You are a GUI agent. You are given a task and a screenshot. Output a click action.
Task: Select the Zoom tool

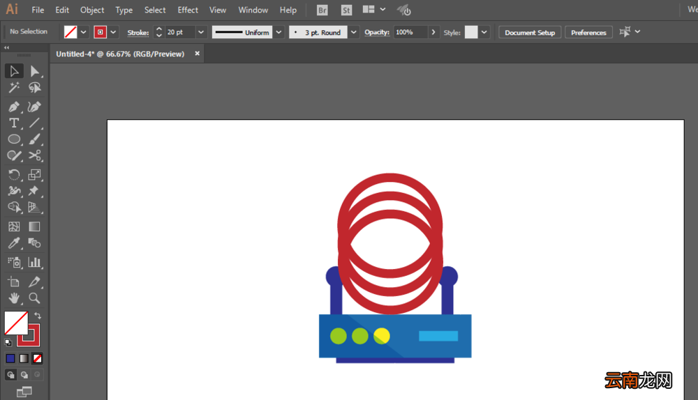tap(35, 298)
